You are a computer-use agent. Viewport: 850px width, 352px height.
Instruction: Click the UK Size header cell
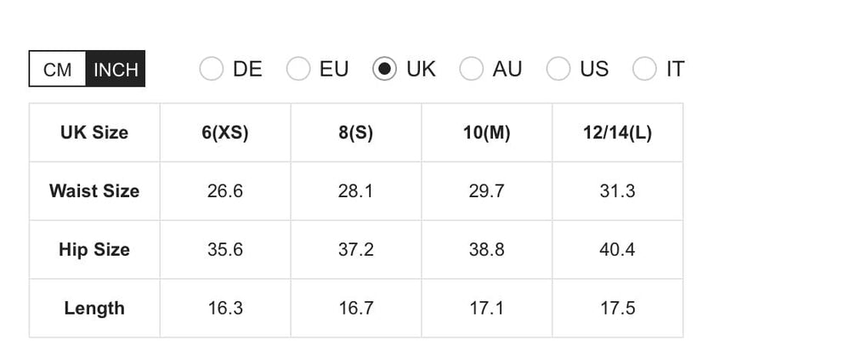click(x=94, y=133)
